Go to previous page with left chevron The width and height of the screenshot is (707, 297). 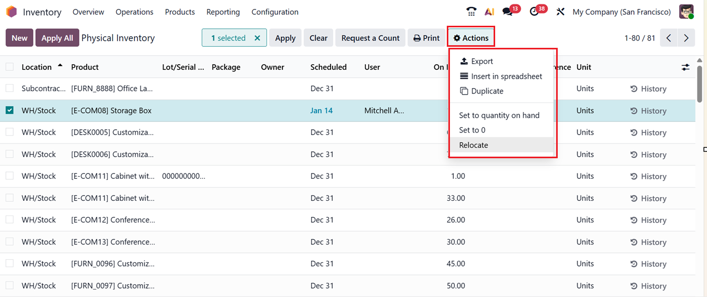669,38
